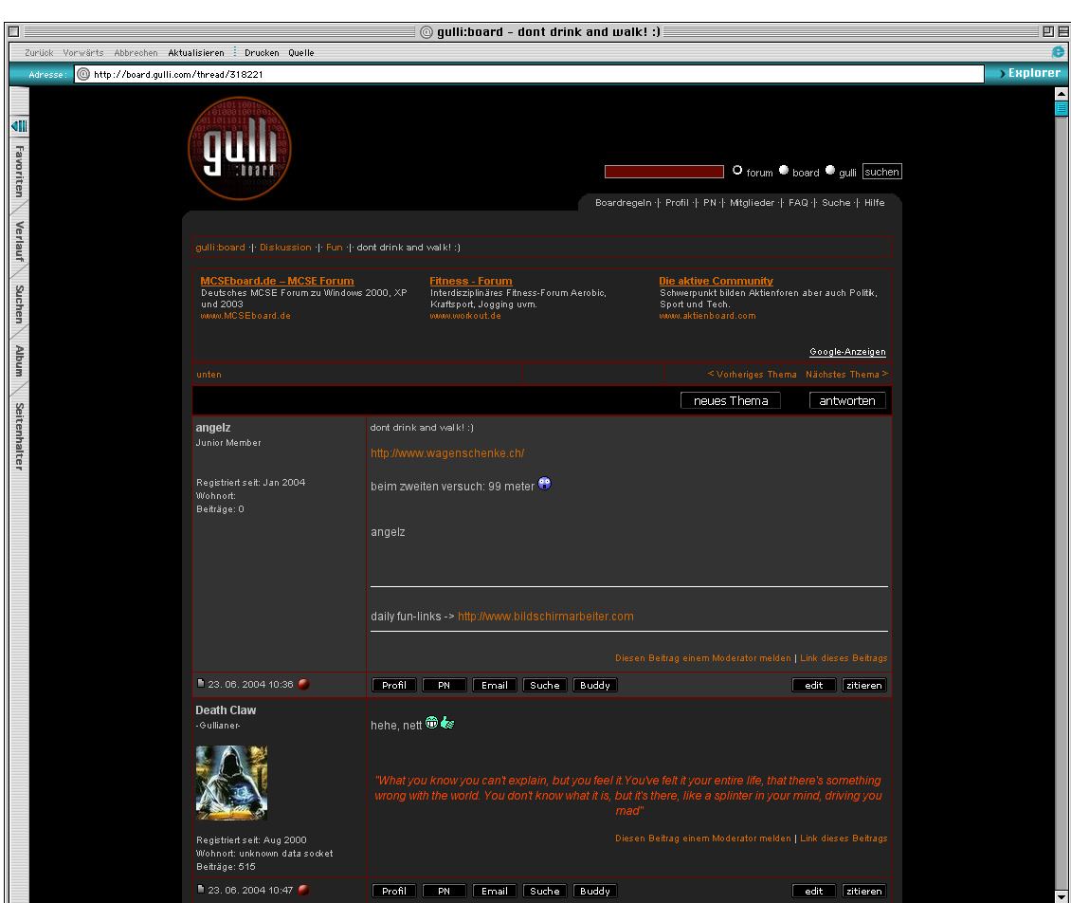
Task: Click the Buddy button for angelz
Action: tap(595, 685)
